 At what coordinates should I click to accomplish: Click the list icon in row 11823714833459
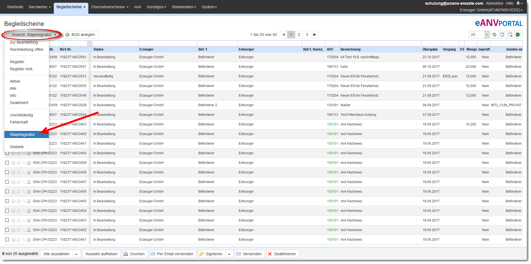click(29, 163)
